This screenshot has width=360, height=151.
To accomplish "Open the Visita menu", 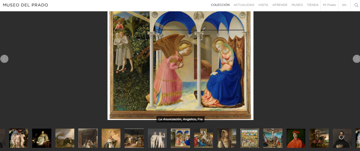I will pos(263,5).
